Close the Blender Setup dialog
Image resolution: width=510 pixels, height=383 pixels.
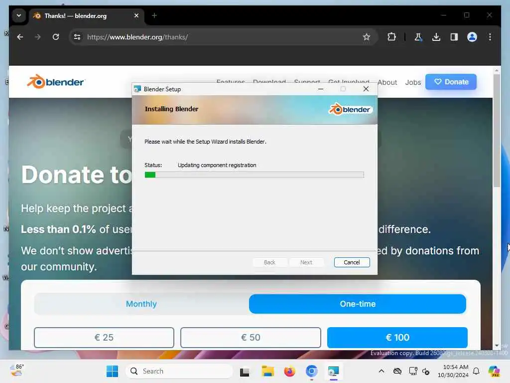366,89
